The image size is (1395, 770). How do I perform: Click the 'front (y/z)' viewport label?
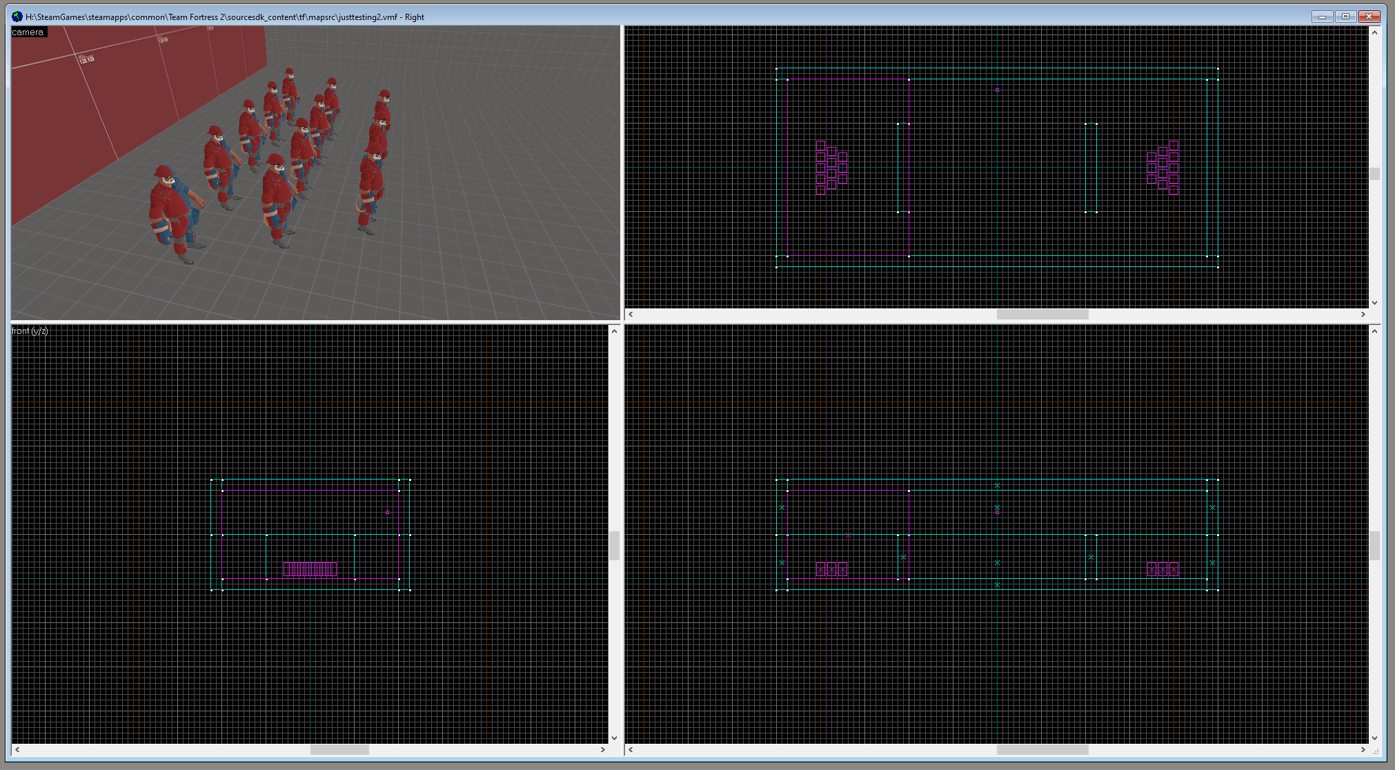(x=30, y=331)
